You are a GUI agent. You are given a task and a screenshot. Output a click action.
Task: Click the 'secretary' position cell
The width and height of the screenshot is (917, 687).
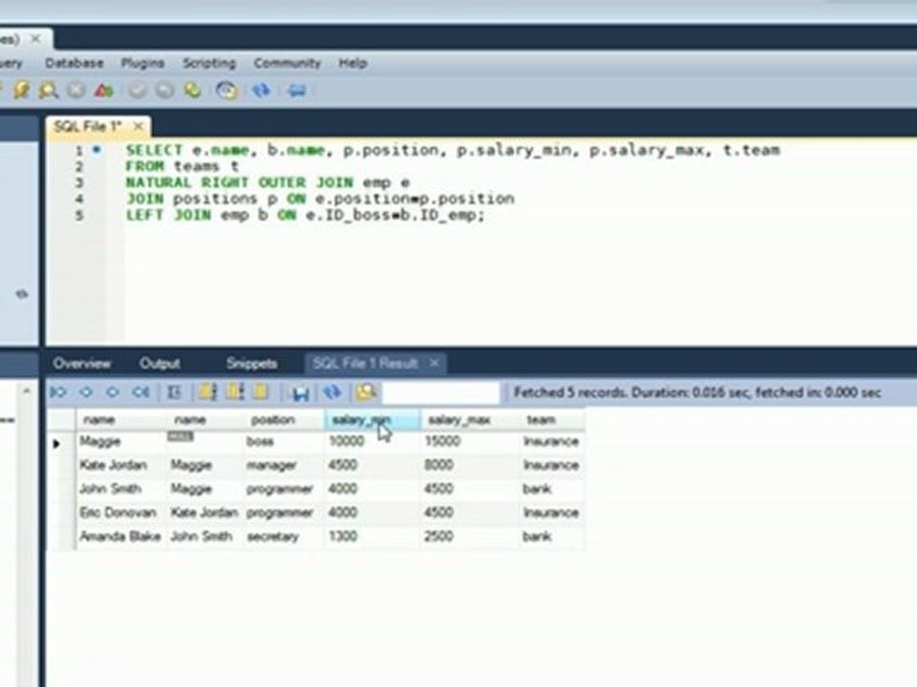coord(285,537)
